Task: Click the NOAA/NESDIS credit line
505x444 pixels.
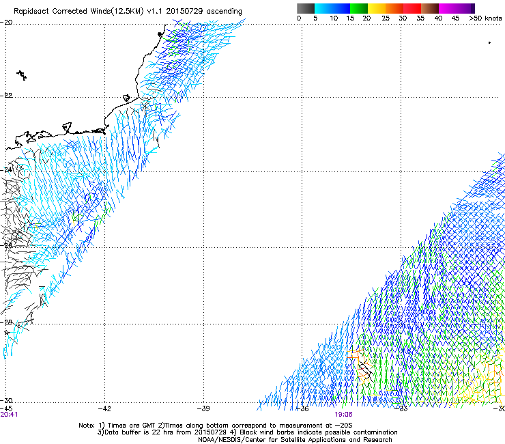Action: point(295,440)
